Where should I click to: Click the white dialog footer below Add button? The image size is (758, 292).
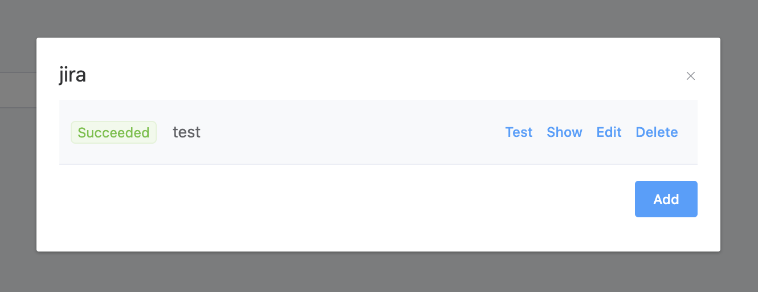(x=378, y=234)
